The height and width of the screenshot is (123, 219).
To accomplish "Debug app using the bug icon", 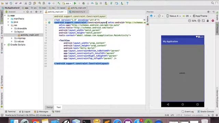I will point(83,3).
